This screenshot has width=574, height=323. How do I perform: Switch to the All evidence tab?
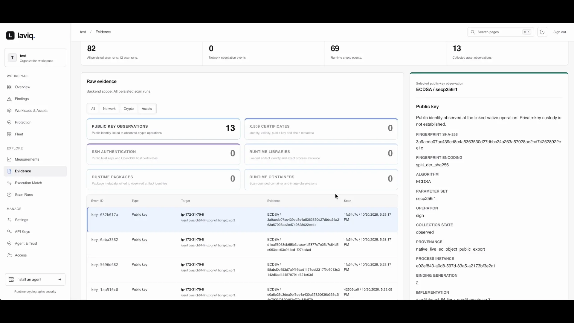tap(93, 109)
